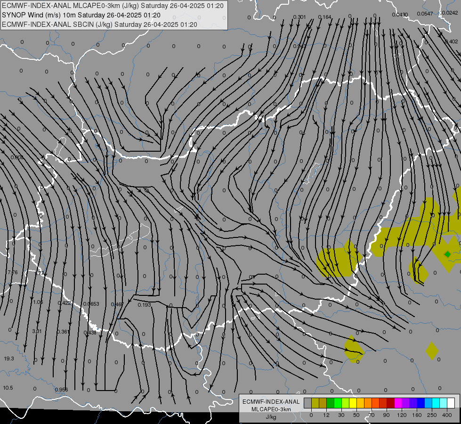Click the map value 7.76

tap(13, 272)
